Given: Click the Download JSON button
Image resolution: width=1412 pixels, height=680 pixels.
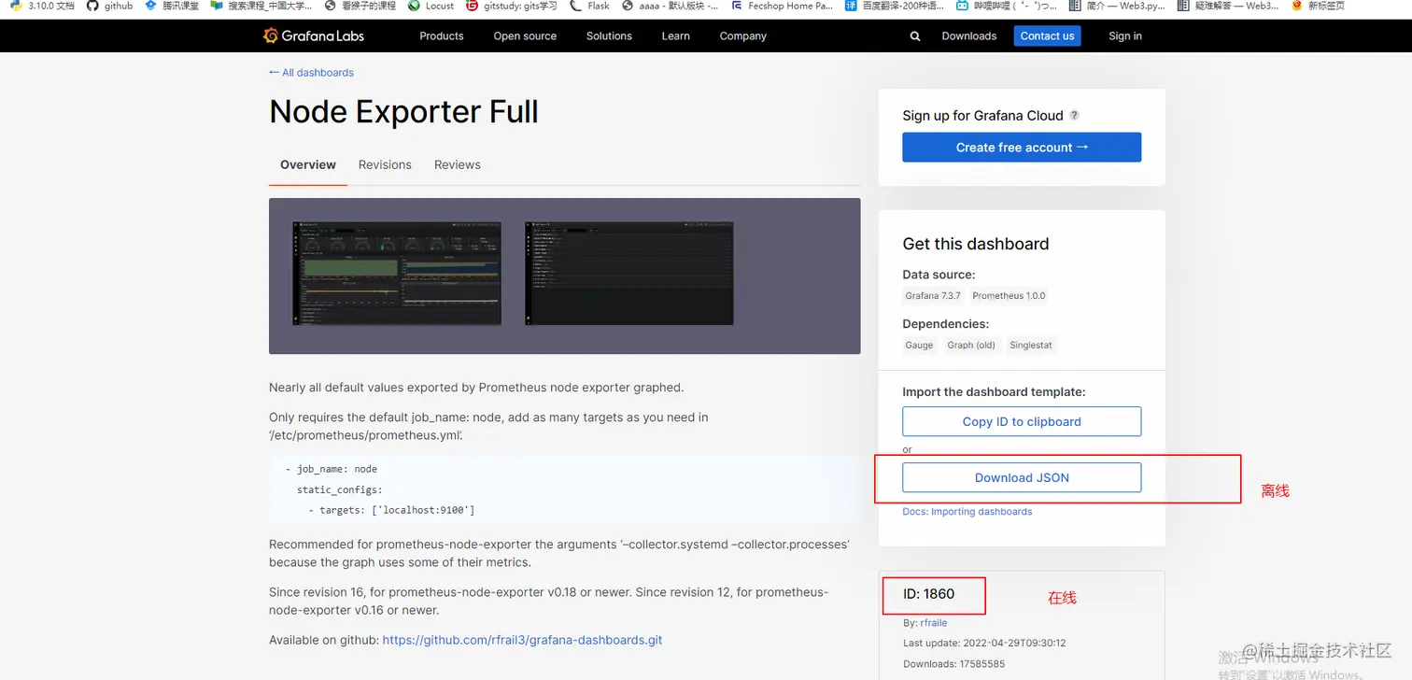Looking at the screenshot, I should [x=1022, y=477].
